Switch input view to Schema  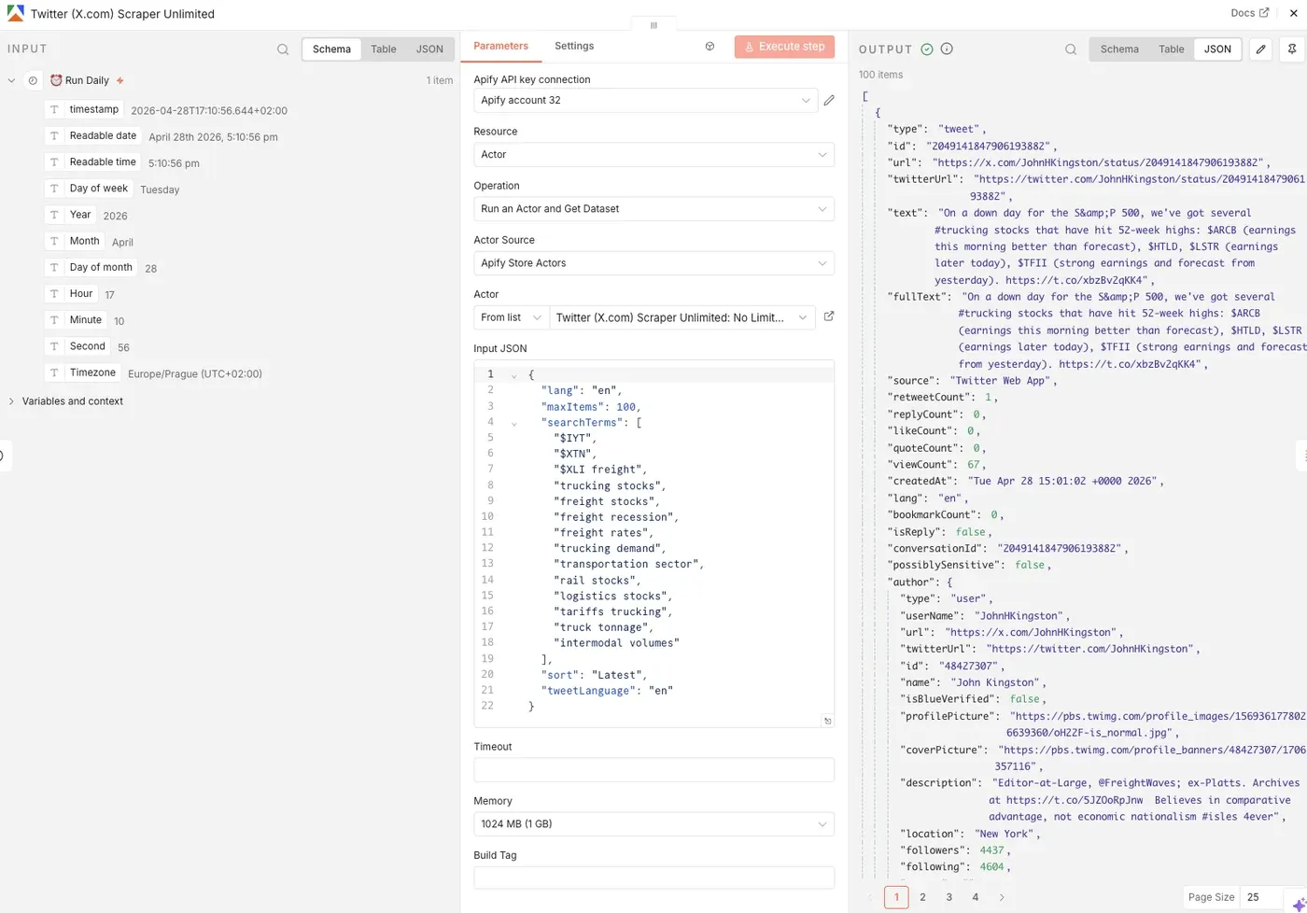coord(331,49)
